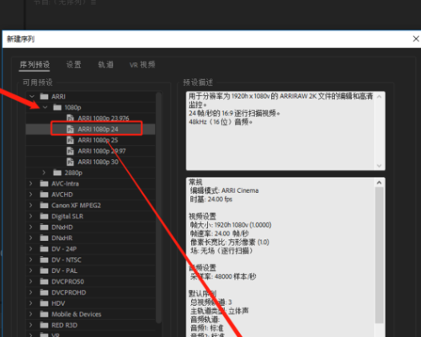
Task: Select the Canon XF MPEG2 label
Action: point(76,206)
